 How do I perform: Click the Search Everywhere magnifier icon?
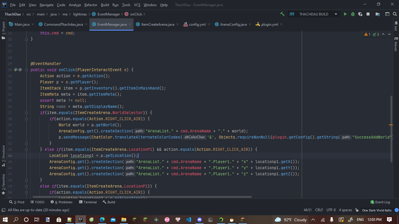coord(395,14)
